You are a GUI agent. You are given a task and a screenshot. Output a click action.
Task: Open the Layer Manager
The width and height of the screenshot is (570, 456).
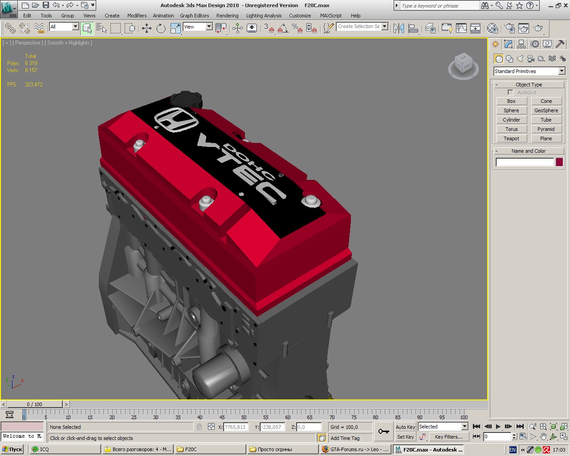[x=430, y=28]
